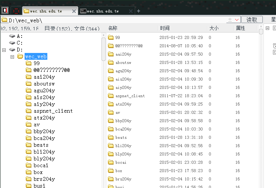Select bli204y in the directory tree
This screenshot has height=188, width=276.
[x=44, y=152]
